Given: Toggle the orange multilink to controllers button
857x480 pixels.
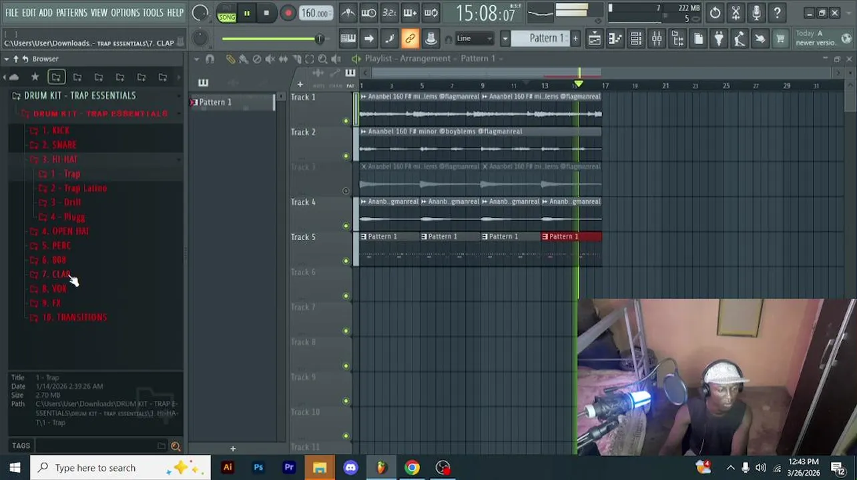Looking at the screenshot, I should pos(410,39).
